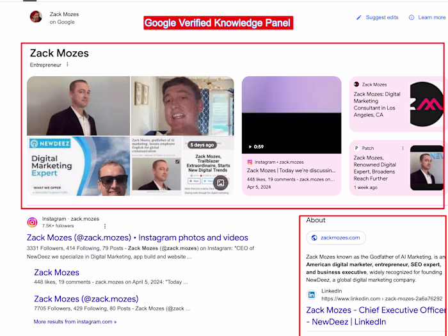This screenshot has width=448, height=336.
Task: Open the godfather of AI marketing article image
Action: [x=156, y=166]
